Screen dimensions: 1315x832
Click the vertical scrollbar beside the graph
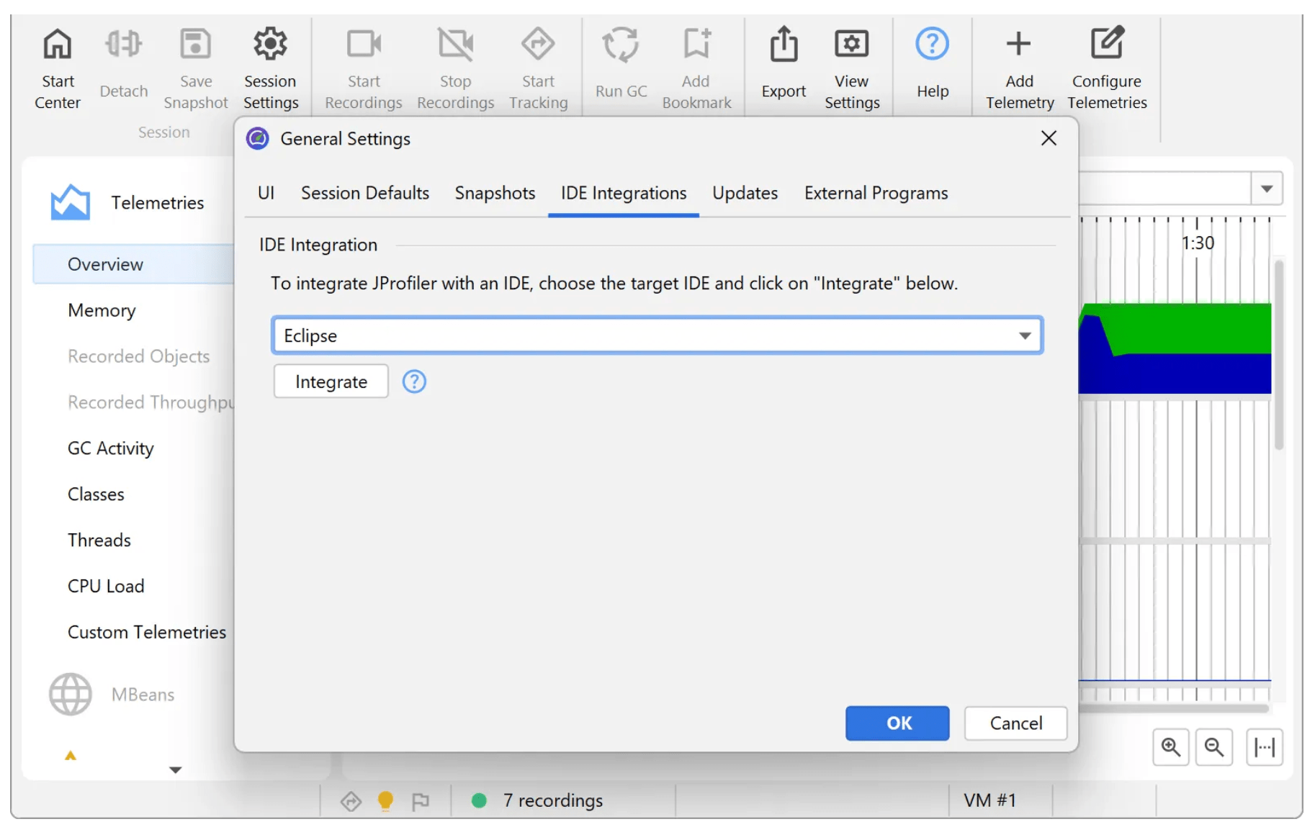[x=1279, y=355]
